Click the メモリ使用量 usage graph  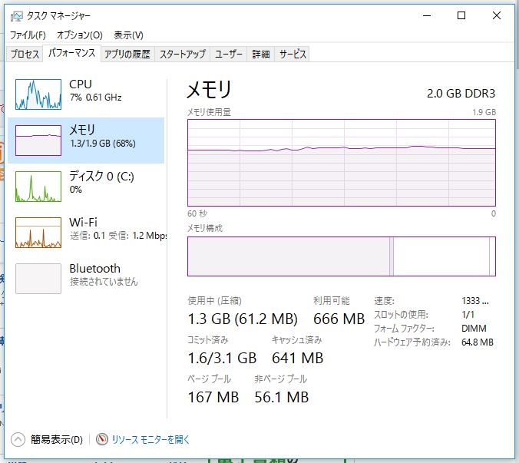click(x=342, y=163)
